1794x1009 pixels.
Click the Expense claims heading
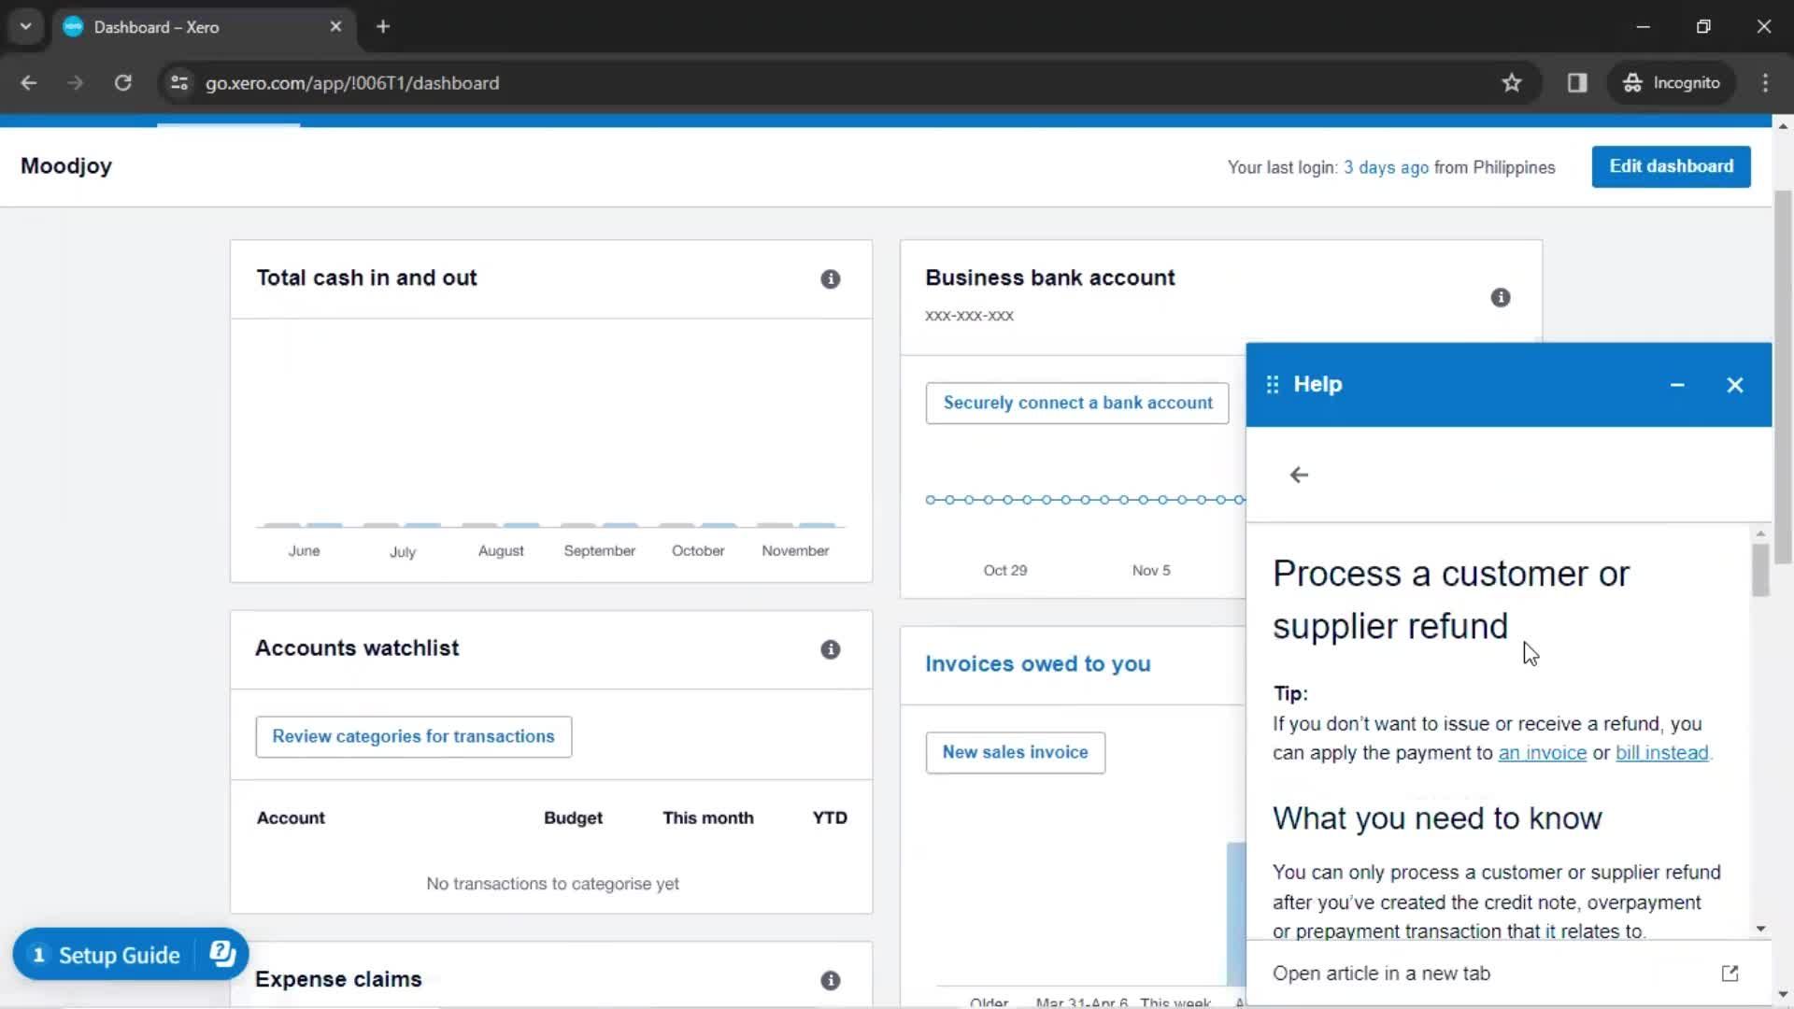pos(338,979)
